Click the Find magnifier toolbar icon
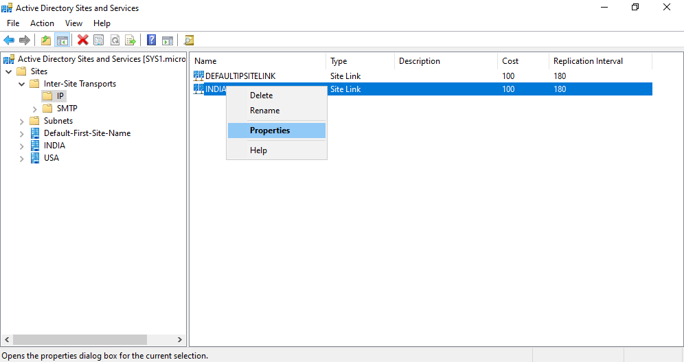The height and width of the screenshot is (362, 684). (x=188, y=40)
